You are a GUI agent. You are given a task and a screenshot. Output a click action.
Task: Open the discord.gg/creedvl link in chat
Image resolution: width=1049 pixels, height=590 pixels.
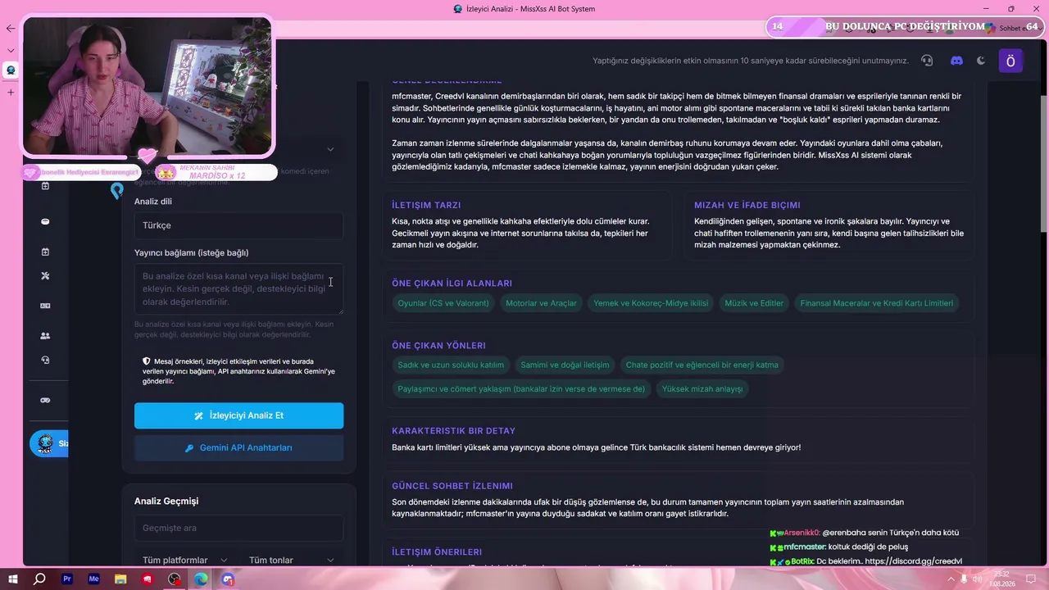click(913, 561)
